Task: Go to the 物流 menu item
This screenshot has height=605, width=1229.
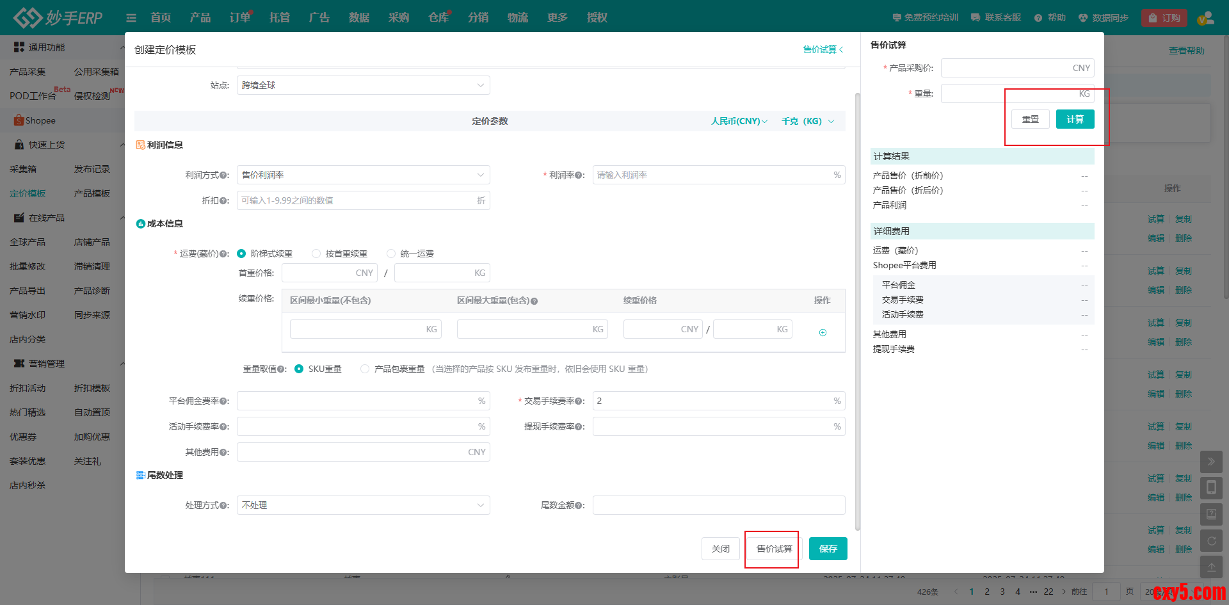Action: click(x=517, y=18)
